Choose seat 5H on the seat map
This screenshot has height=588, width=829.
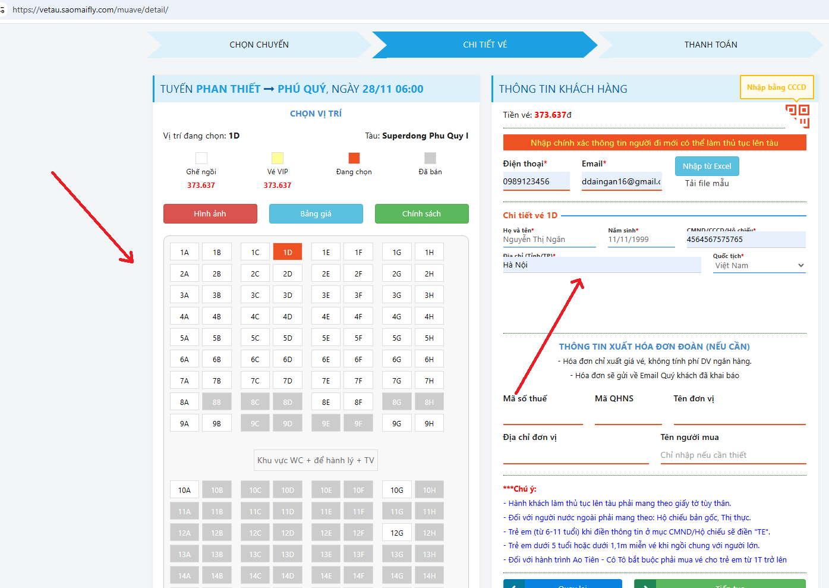coord(429,338)
